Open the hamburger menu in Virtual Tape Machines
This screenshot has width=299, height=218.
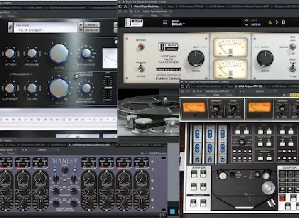[x=165, y=22]
